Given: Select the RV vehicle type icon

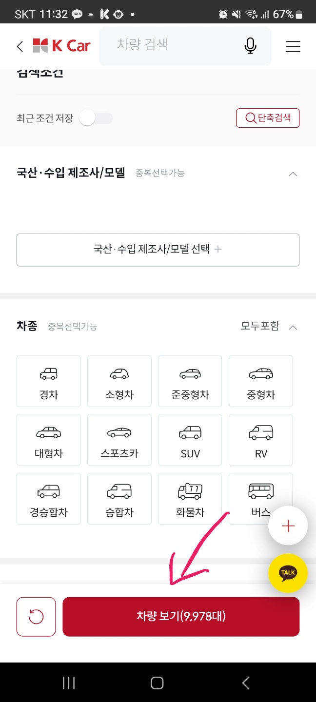Looking at the screenshot, I should pos(260,439).
